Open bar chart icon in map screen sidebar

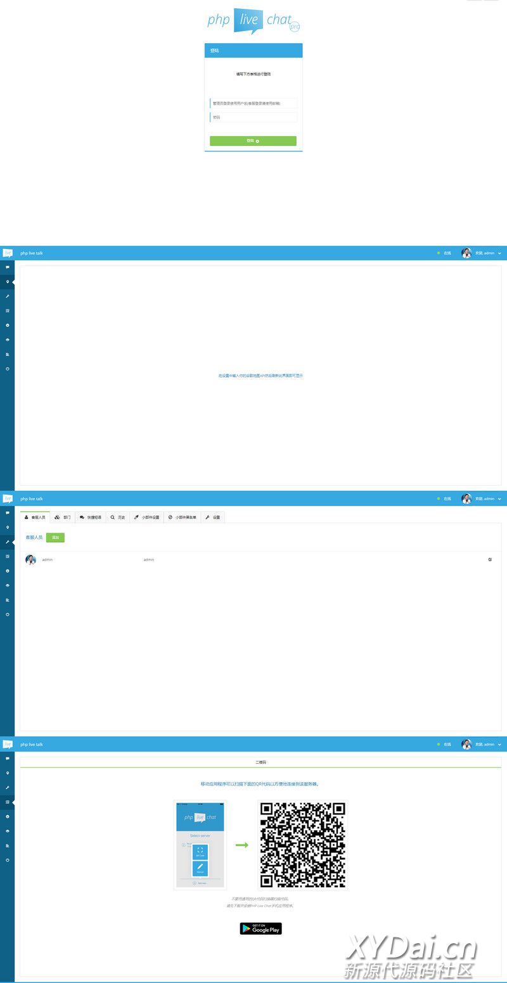coord(8,354)
